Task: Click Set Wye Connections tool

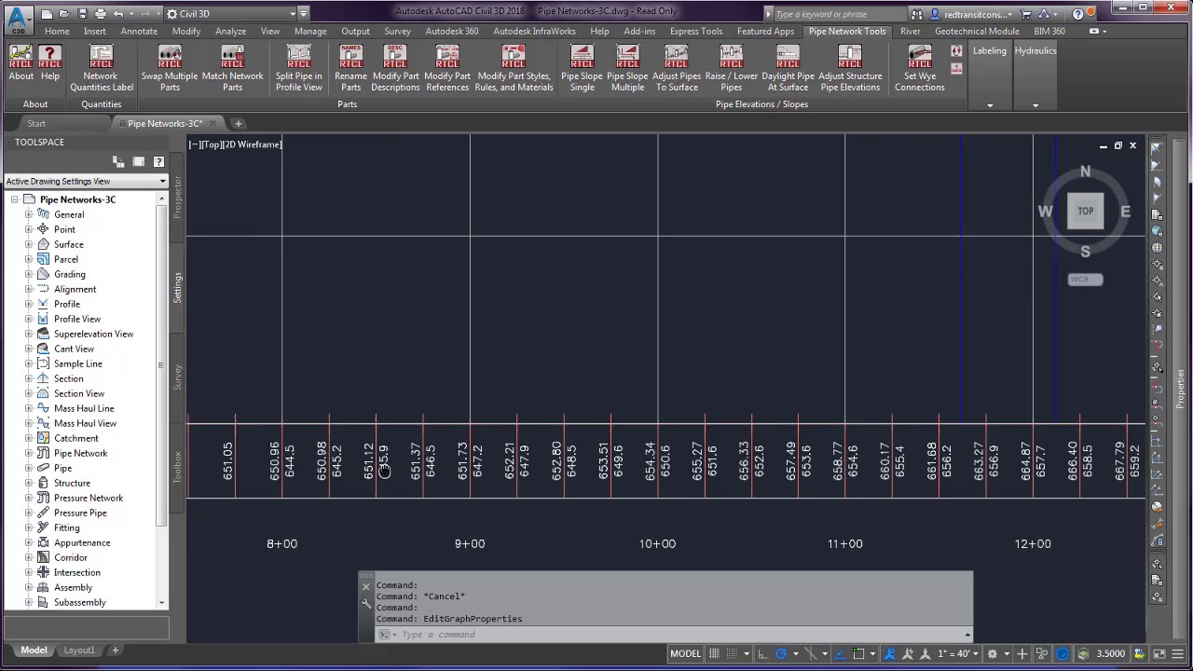Action: tap(920, 69)
